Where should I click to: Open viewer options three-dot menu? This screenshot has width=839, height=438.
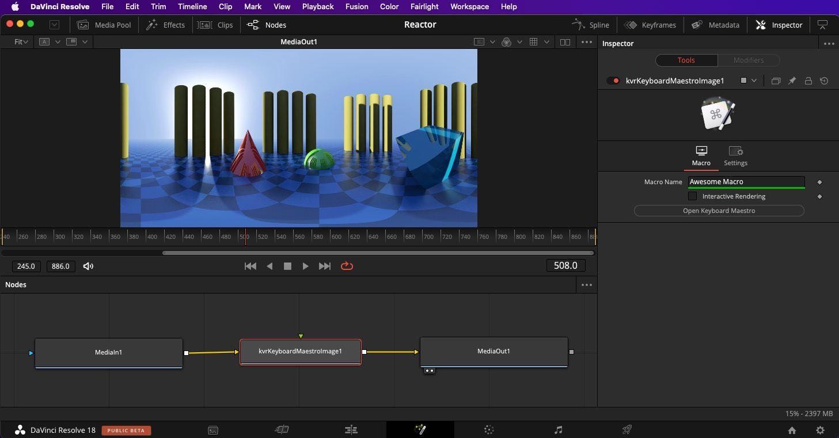click(x=587, y=42)
